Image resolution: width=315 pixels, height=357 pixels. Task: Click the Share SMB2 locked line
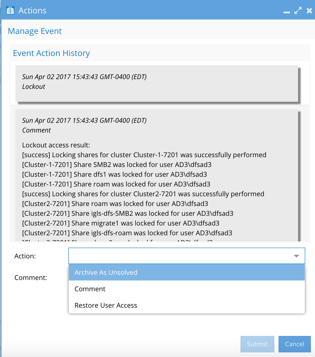117,165
